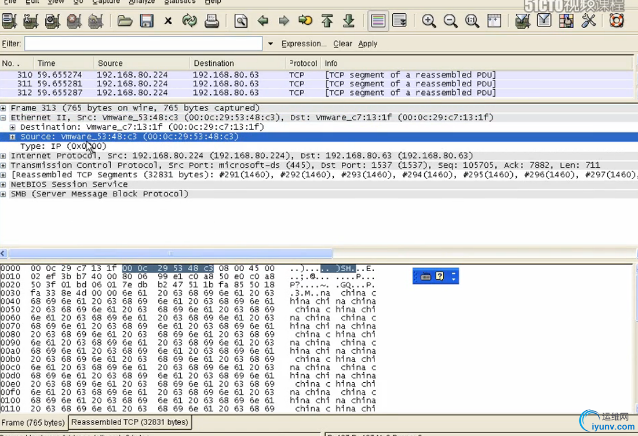
Task: Click the Print packets icon
Action: coord(212,21)
